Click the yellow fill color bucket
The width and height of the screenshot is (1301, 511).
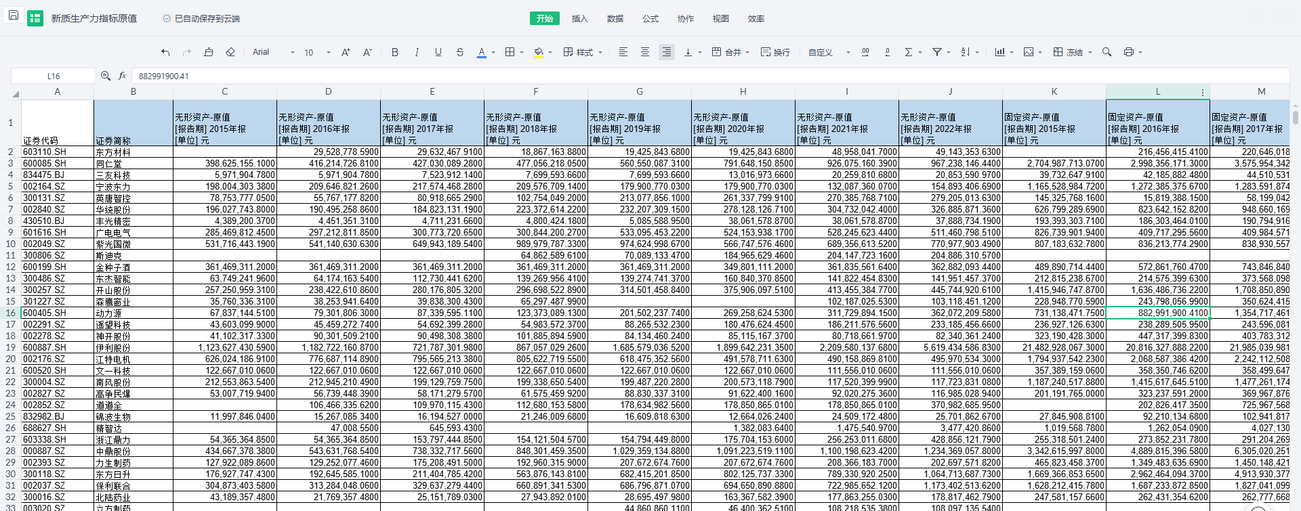[539, 52]
